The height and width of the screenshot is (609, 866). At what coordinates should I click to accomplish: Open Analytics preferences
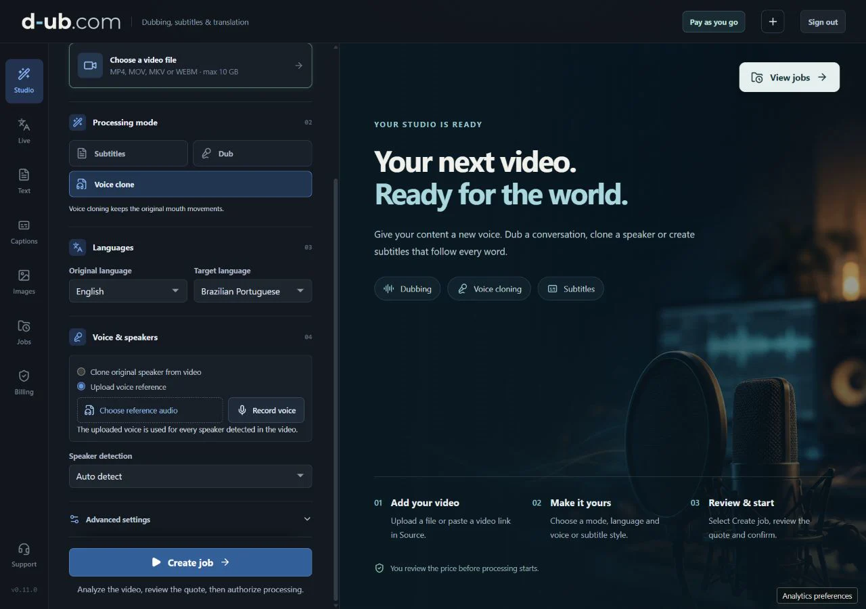(x=817, y=596)
